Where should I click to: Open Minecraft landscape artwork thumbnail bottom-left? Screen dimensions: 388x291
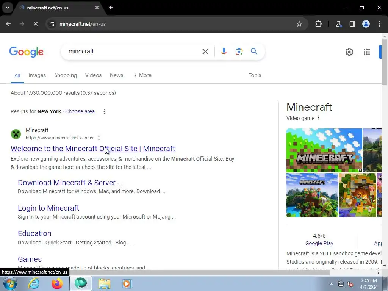pyautogui.click(x=312, y=195)
